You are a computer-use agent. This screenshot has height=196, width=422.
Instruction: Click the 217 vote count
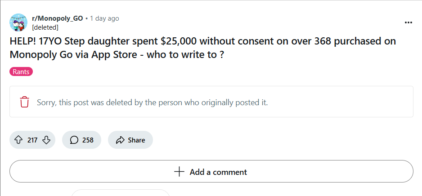pos(32,140)
